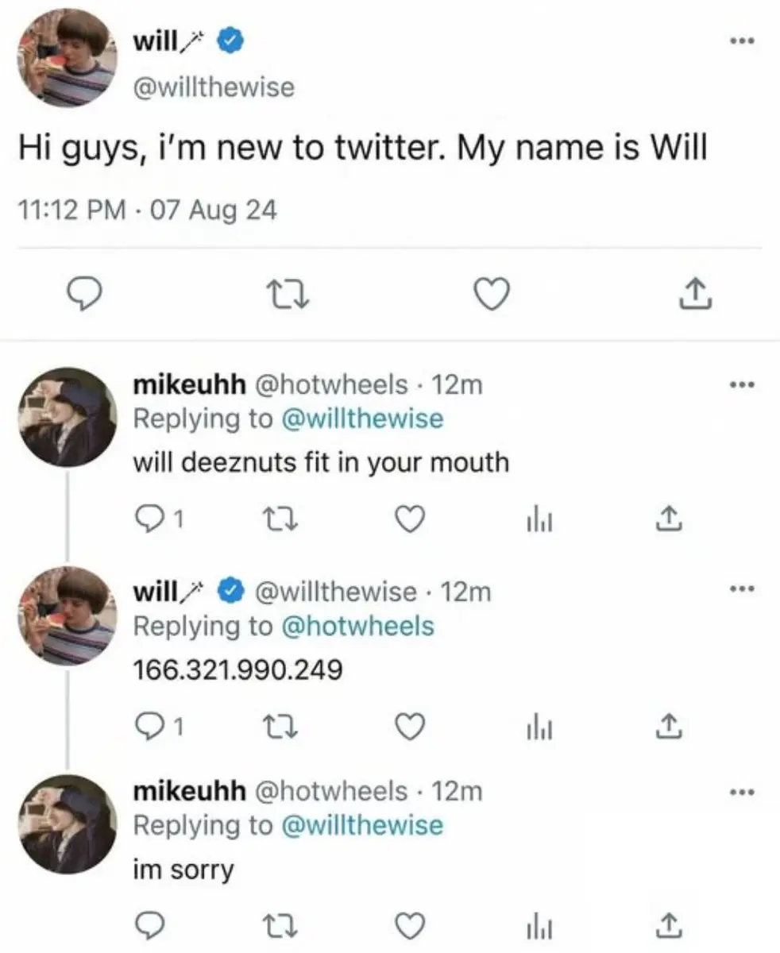The width and height of the screenshot is (780, 953).
Task: Click the @hotwheels mention link in will's reply
Action: click(358, 626)
